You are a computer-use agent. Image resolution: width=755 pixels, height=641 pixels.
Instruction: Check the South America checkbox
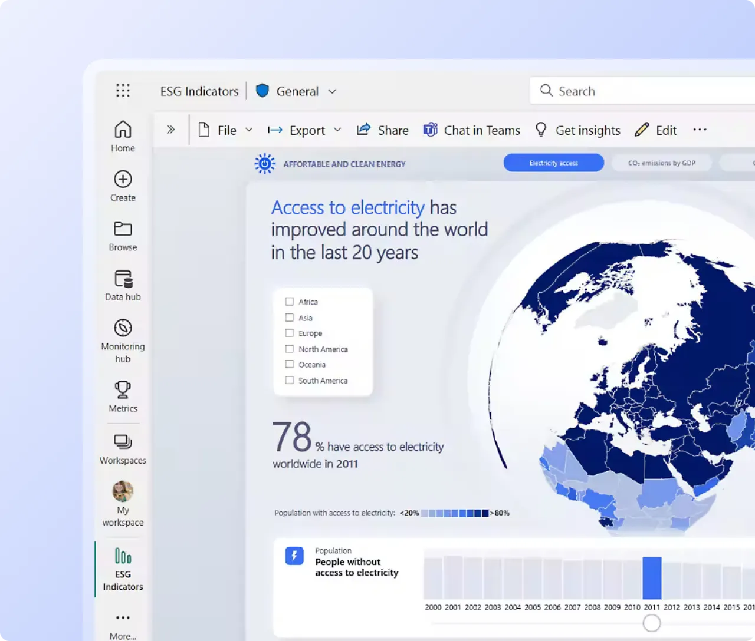[289, 380]
